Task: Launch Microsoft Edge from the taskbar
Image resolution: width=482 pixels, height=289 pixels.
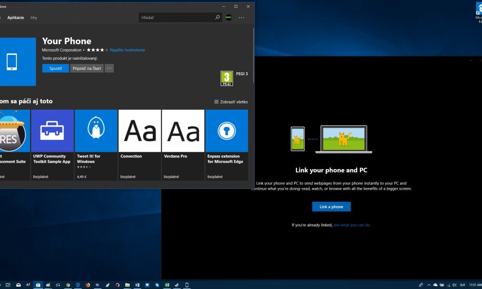Action: (78, 285)
